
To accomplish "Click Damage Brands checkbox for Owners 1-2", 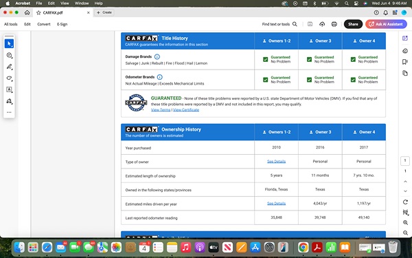I will click(265, 59).
